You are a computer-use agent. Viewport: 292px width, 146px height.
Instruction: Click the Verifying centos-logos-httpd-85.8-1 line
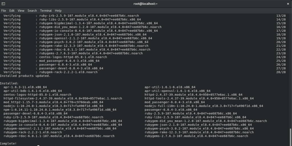145,57
